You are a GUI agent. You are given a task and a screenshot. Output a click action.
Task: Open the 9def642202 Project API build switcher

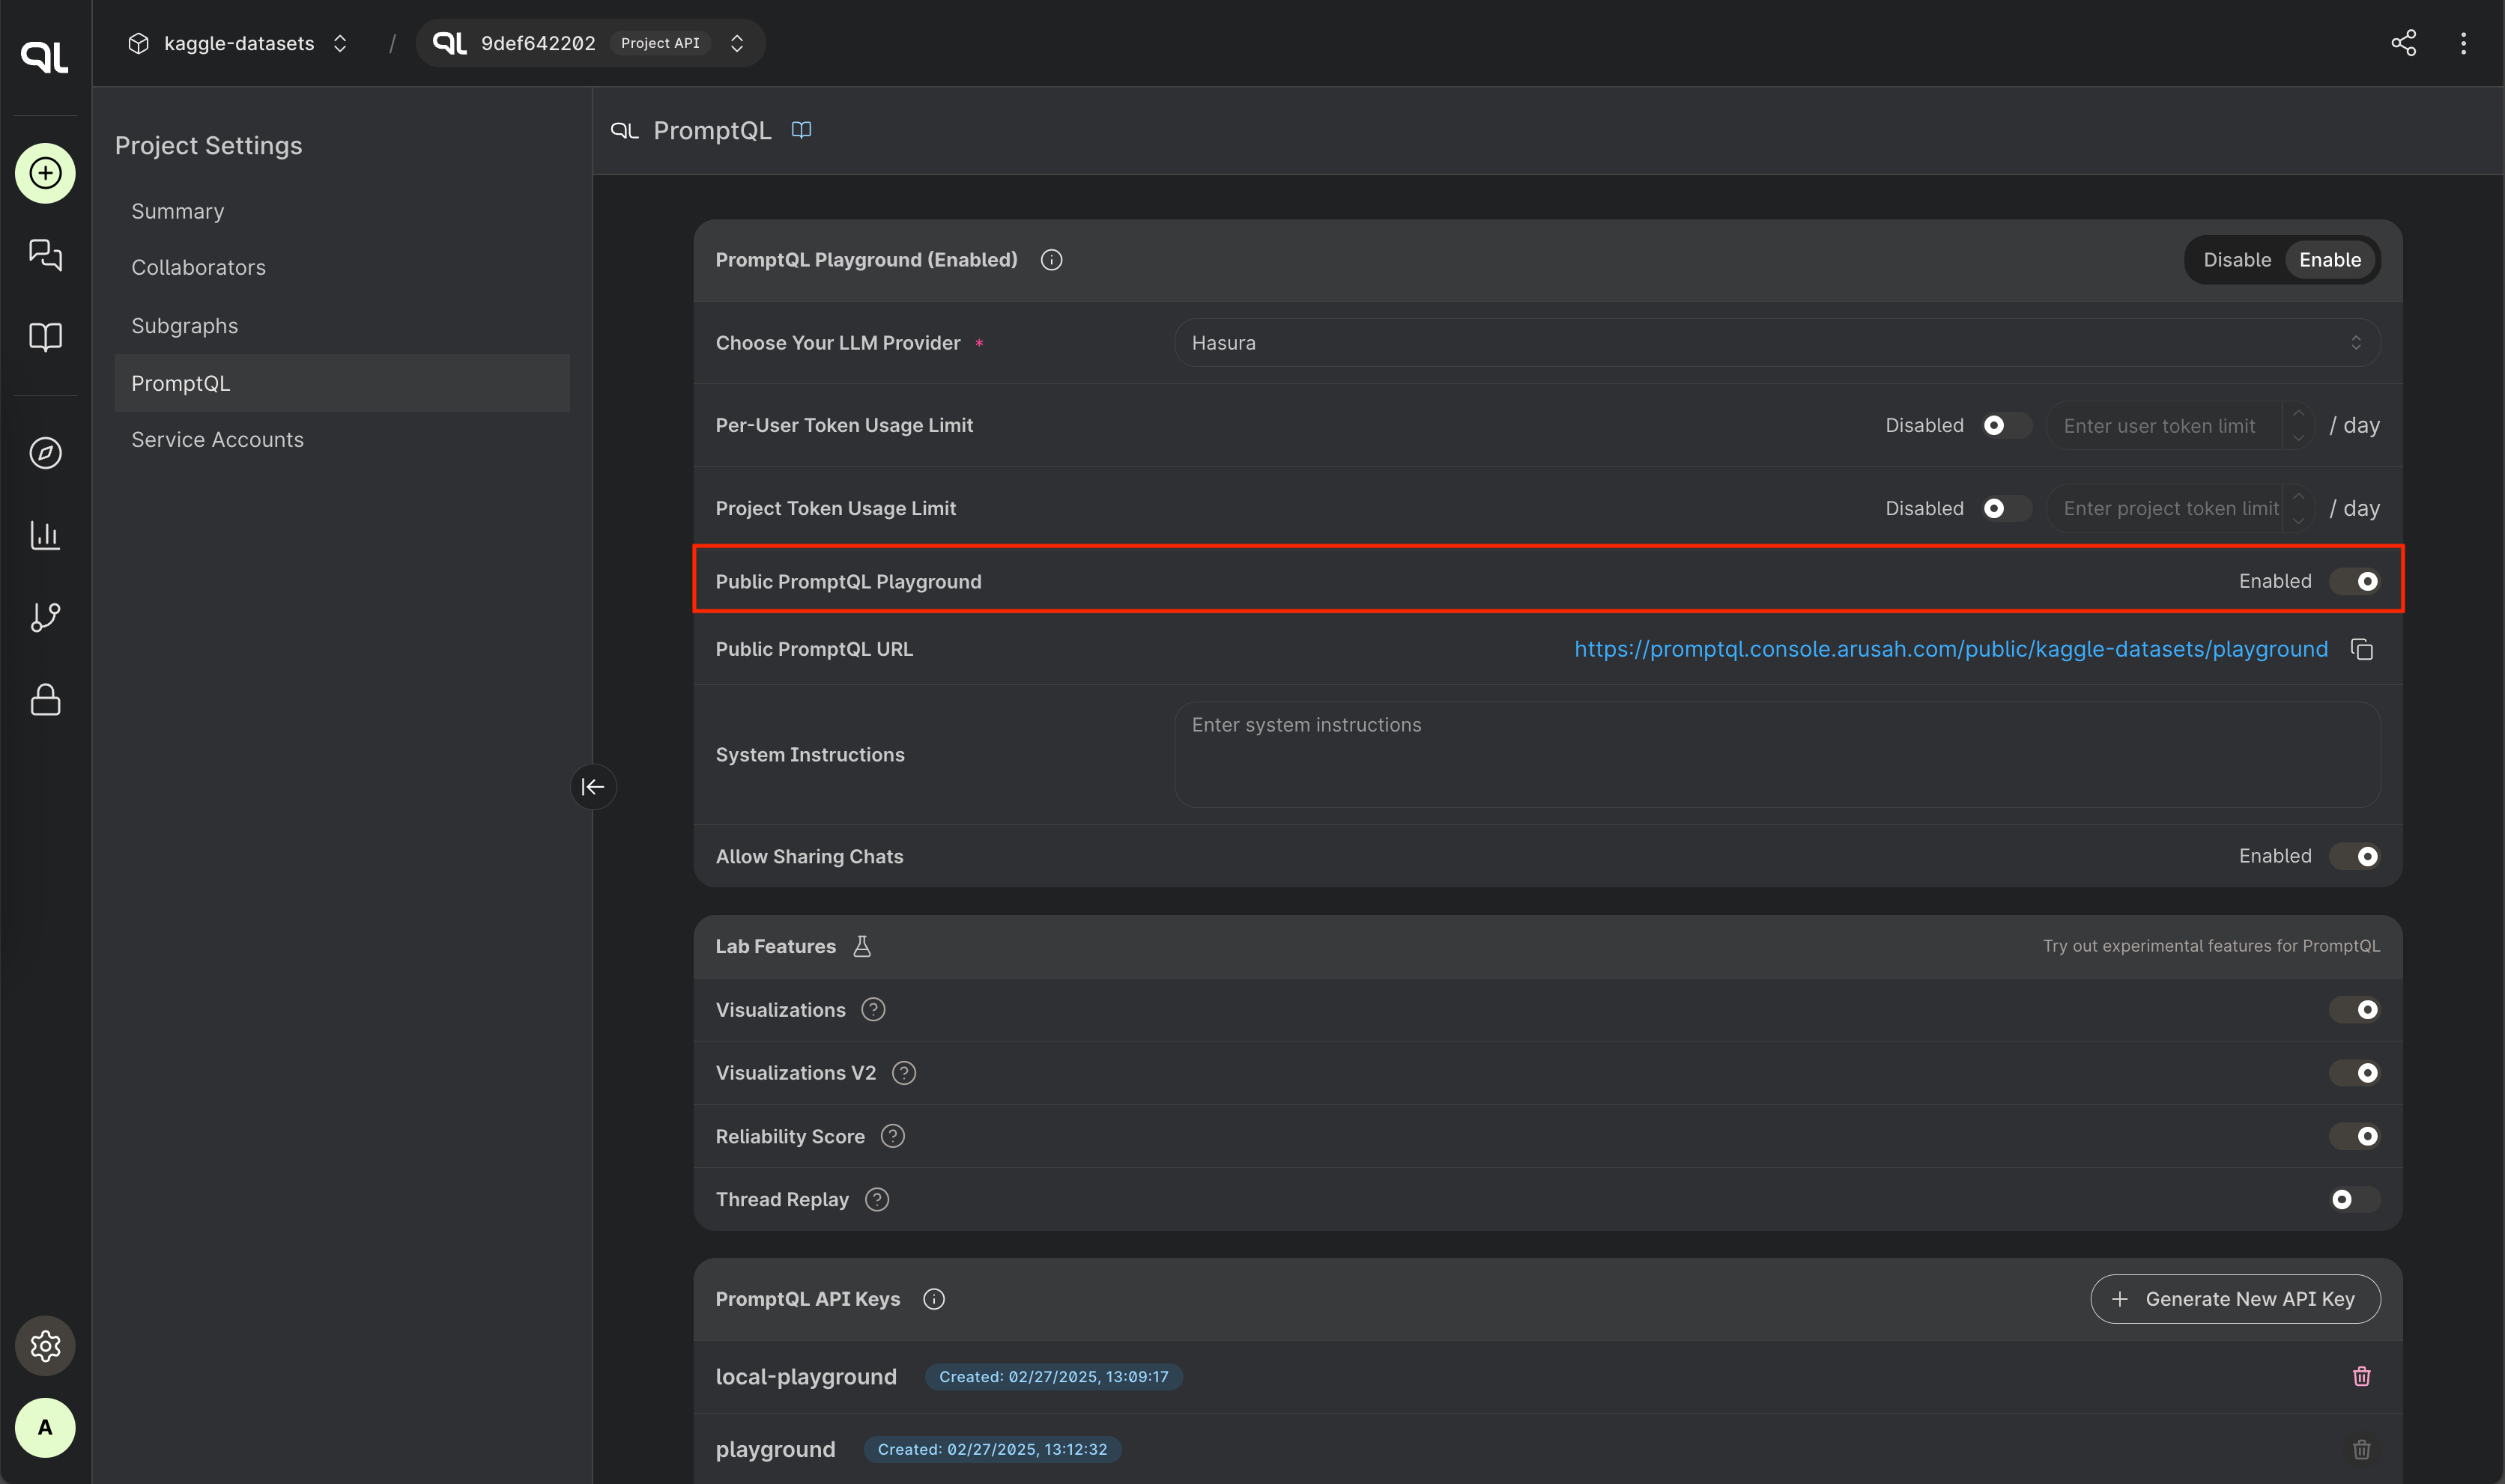point(590,43)
